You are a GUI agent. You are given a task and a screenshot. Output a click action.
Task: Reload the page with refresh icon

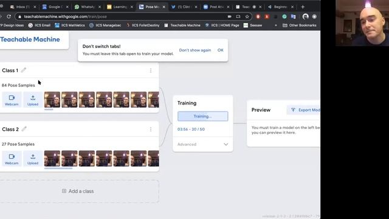tap(9, 16)
